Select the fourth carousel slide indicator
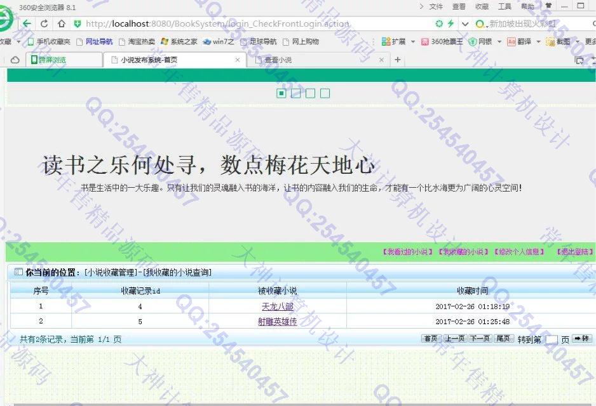 (x=325, y=94)
